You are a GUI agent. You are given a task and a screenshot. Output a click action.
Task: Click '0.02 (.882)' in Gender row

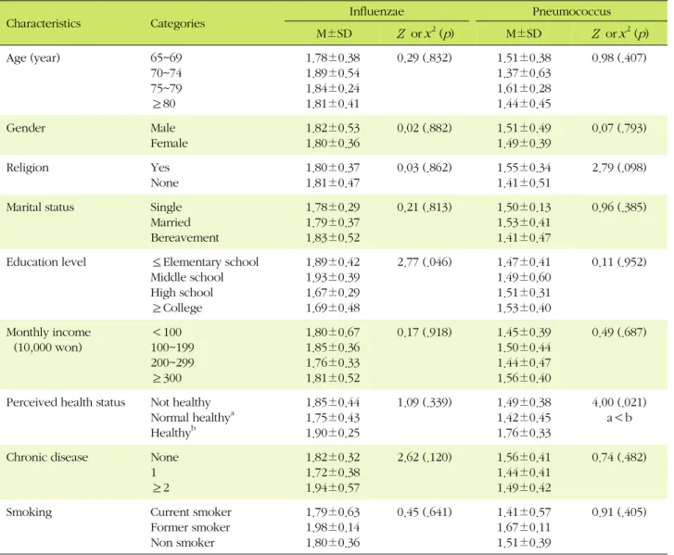point(425,128)
